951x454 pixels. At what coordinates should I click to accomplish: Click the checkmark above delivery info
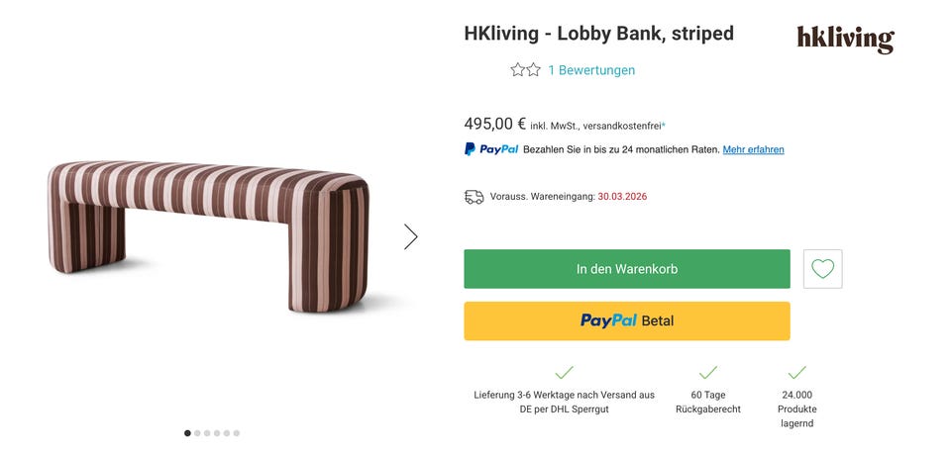564,373
